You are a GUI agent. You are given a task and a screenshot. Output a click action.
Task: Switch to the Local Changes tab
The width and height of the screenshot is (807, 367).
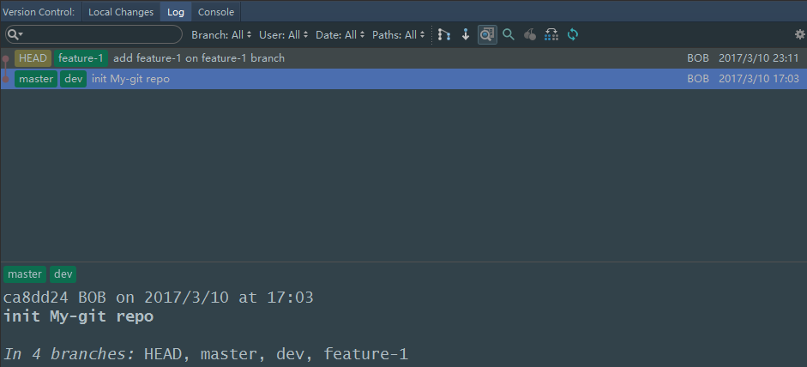(x=121, y=12)
